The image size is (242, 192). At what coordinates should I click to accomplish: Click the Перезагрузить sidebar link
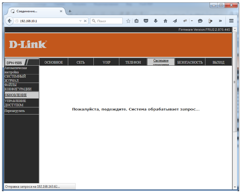14,111
